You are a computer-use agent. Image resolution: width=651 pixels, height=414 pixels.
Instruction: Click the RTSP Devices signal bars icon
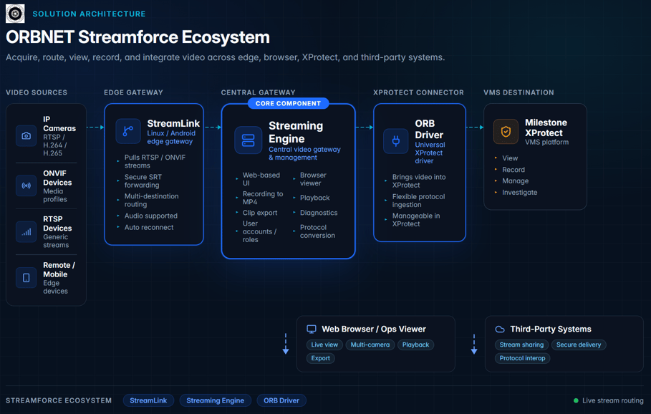click(26, 231)
